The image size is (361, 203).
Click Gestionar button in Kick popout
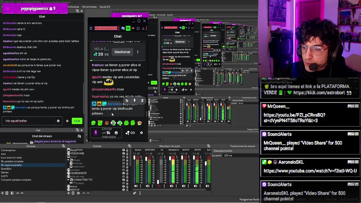point(122,52)
